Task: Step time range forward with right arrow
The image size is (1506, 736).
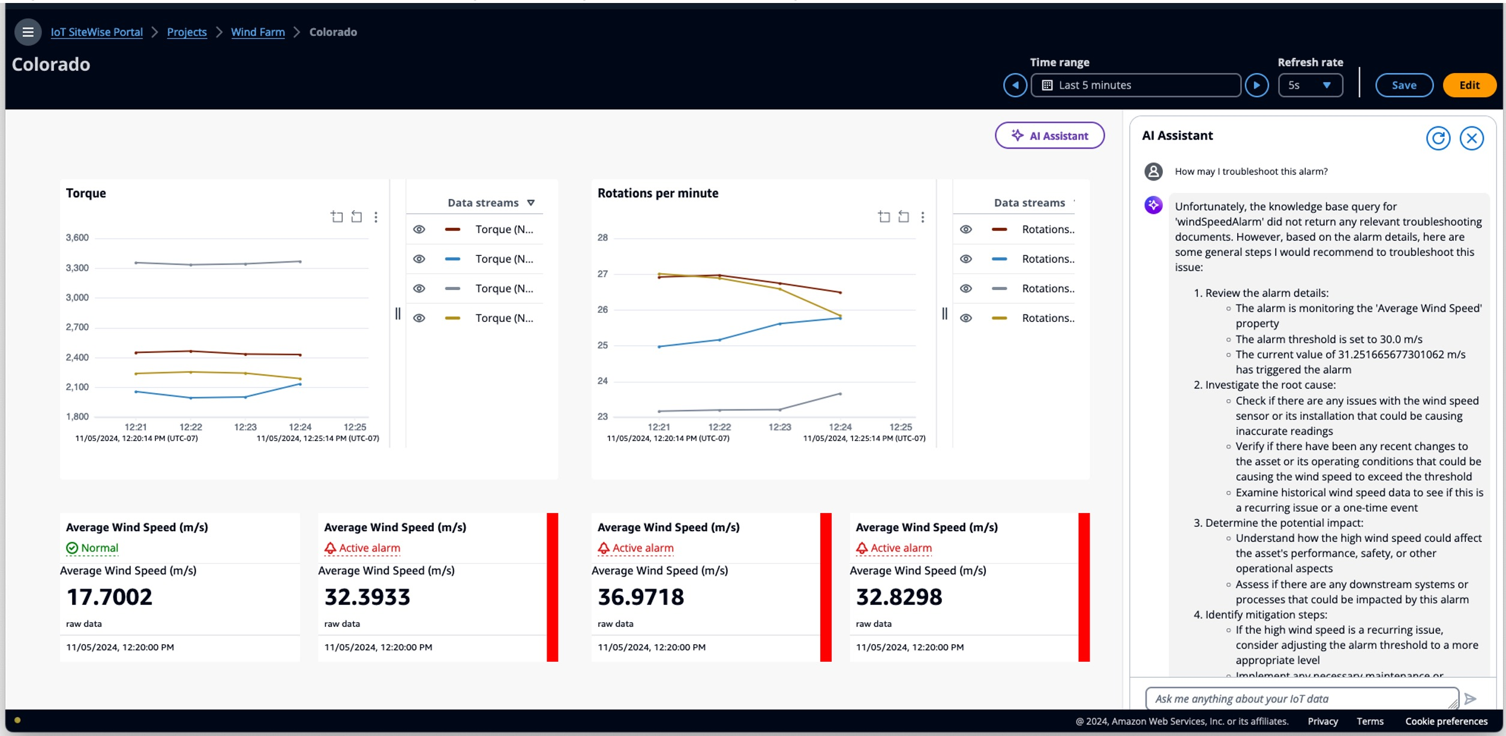Action: pos(1256,85)
